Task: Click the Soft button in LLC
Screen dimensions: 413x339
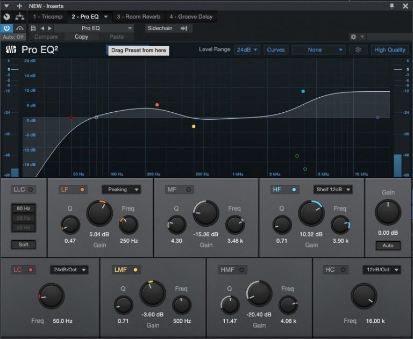Action: (x=24, y=244)
